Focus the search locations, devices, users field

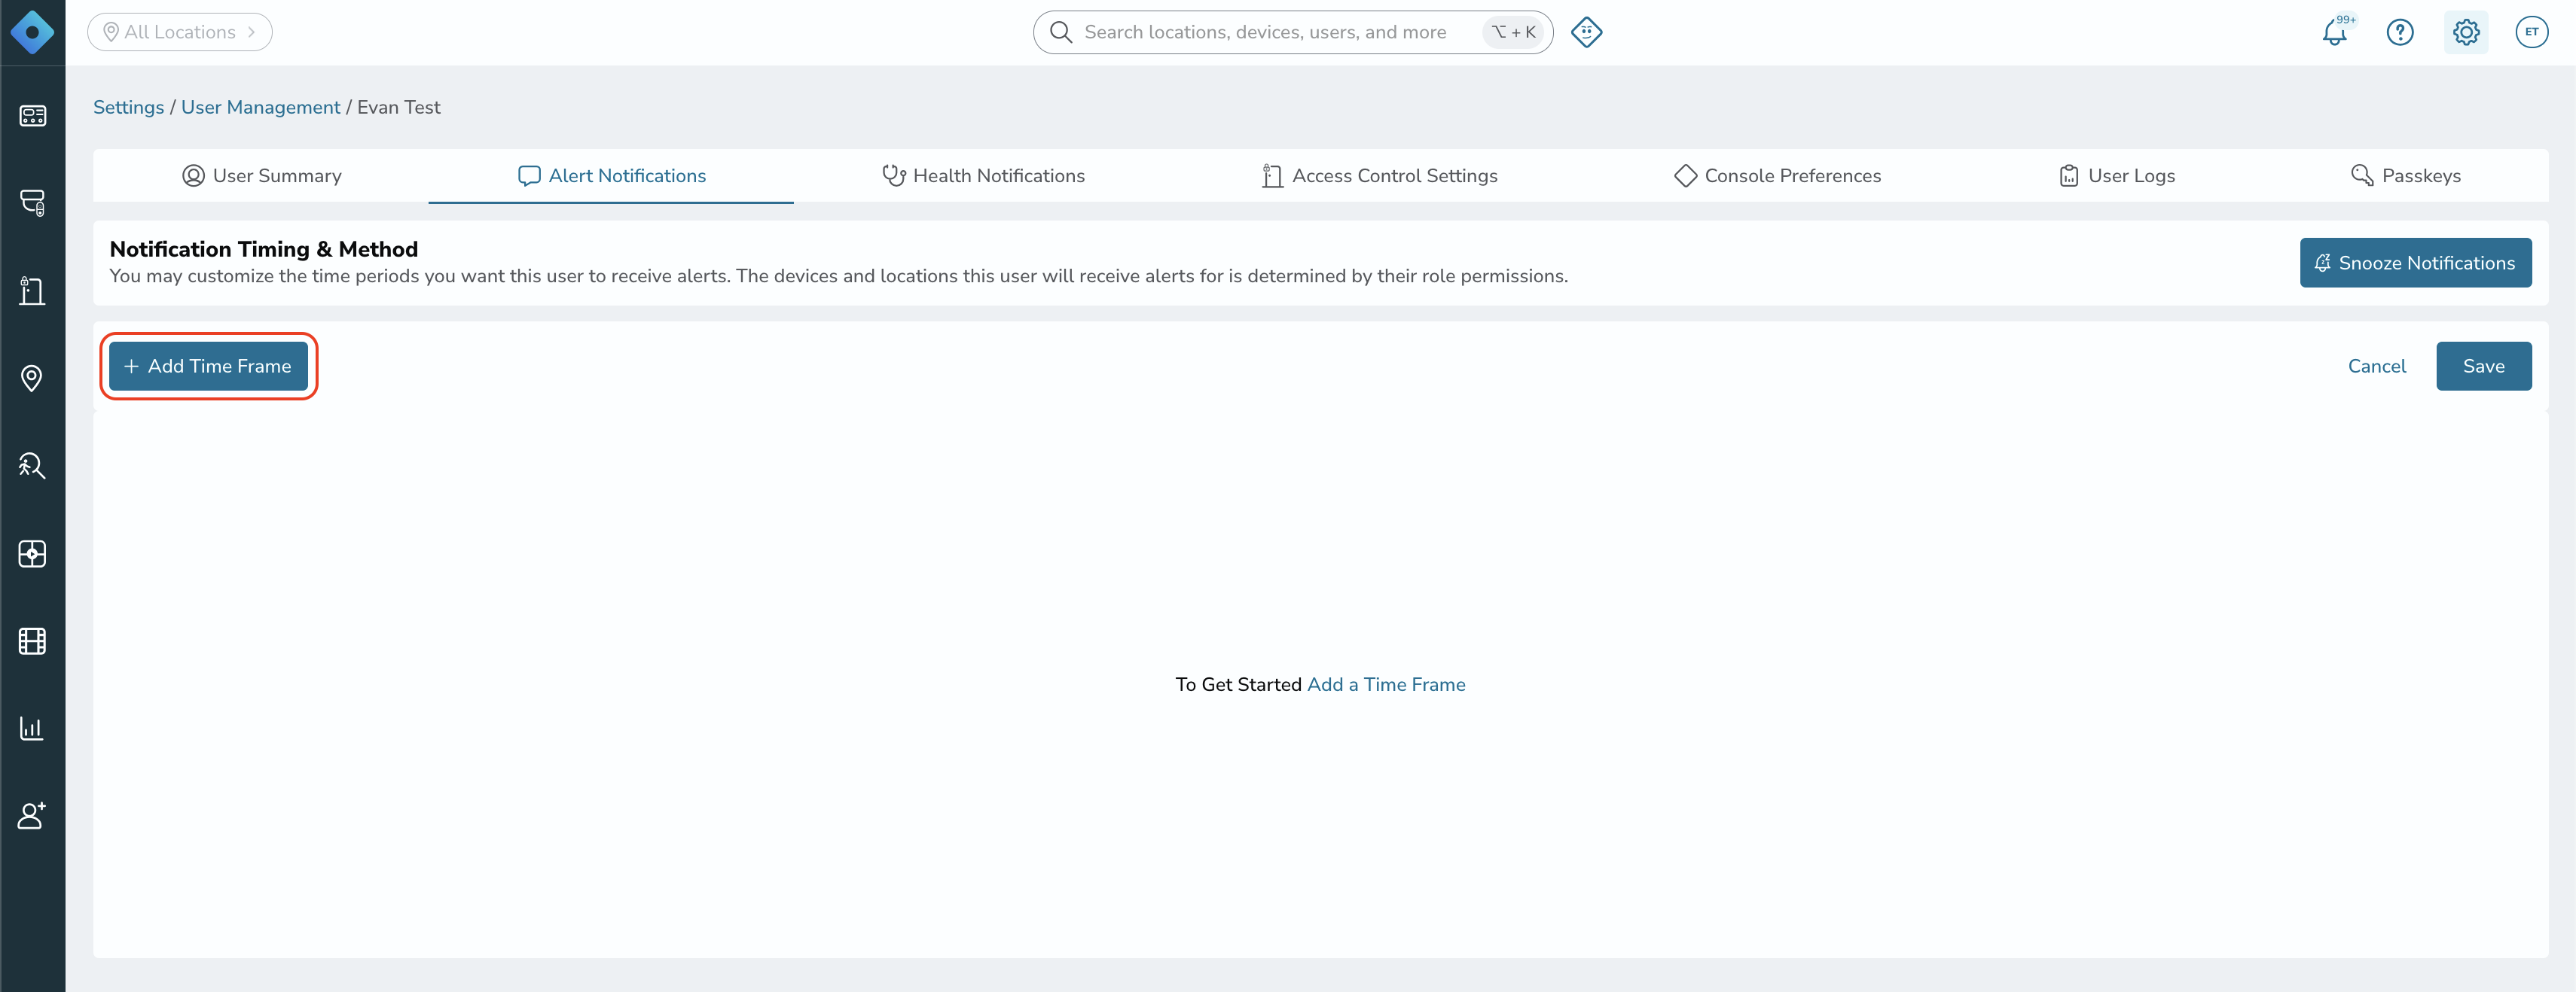pyautogui.click(x=1292, y=32)
